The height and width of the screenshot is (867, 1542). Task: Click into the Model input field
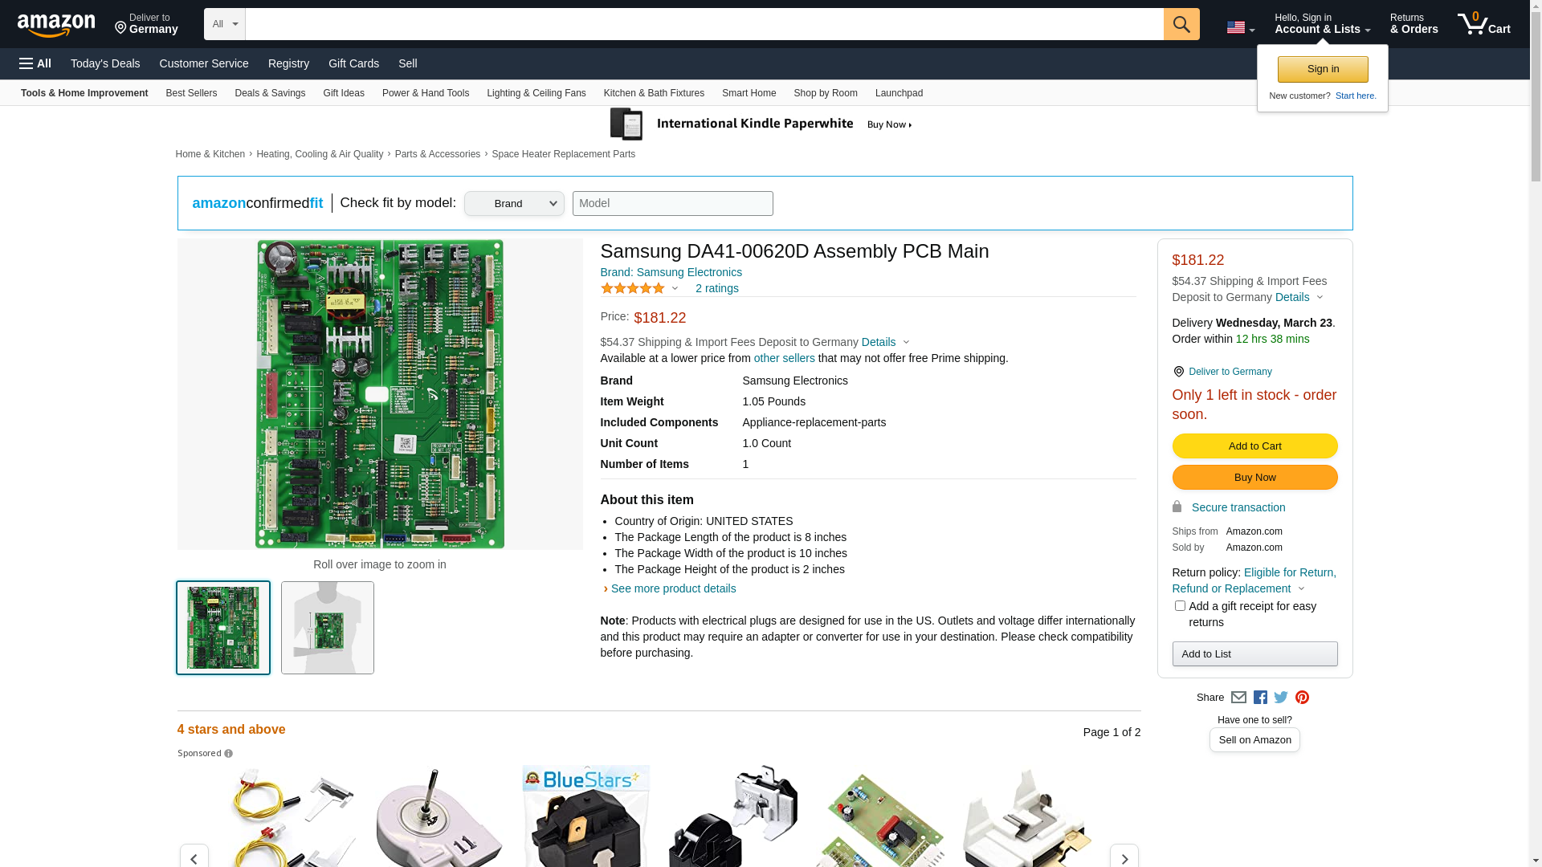(x=672, y=204)
